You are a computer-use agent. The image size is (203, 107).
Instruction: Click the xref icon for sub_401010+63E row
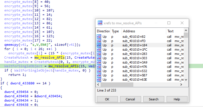(99, 80)
